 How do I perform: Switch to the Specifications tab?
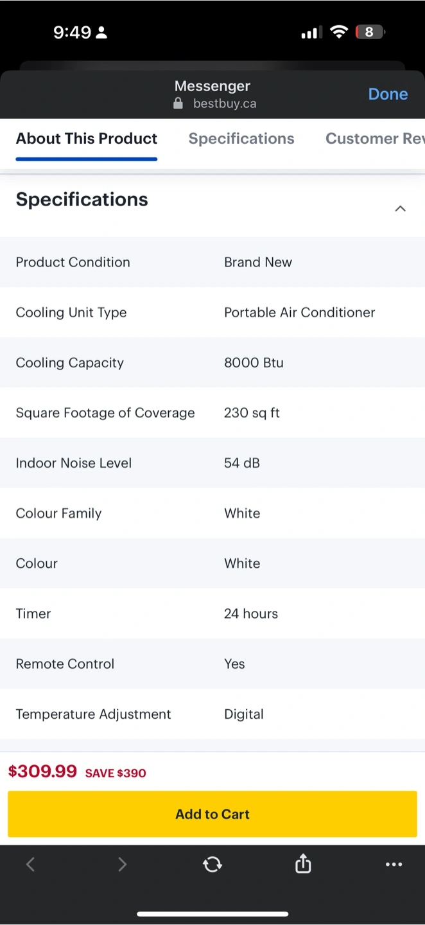tap(241, 139)
